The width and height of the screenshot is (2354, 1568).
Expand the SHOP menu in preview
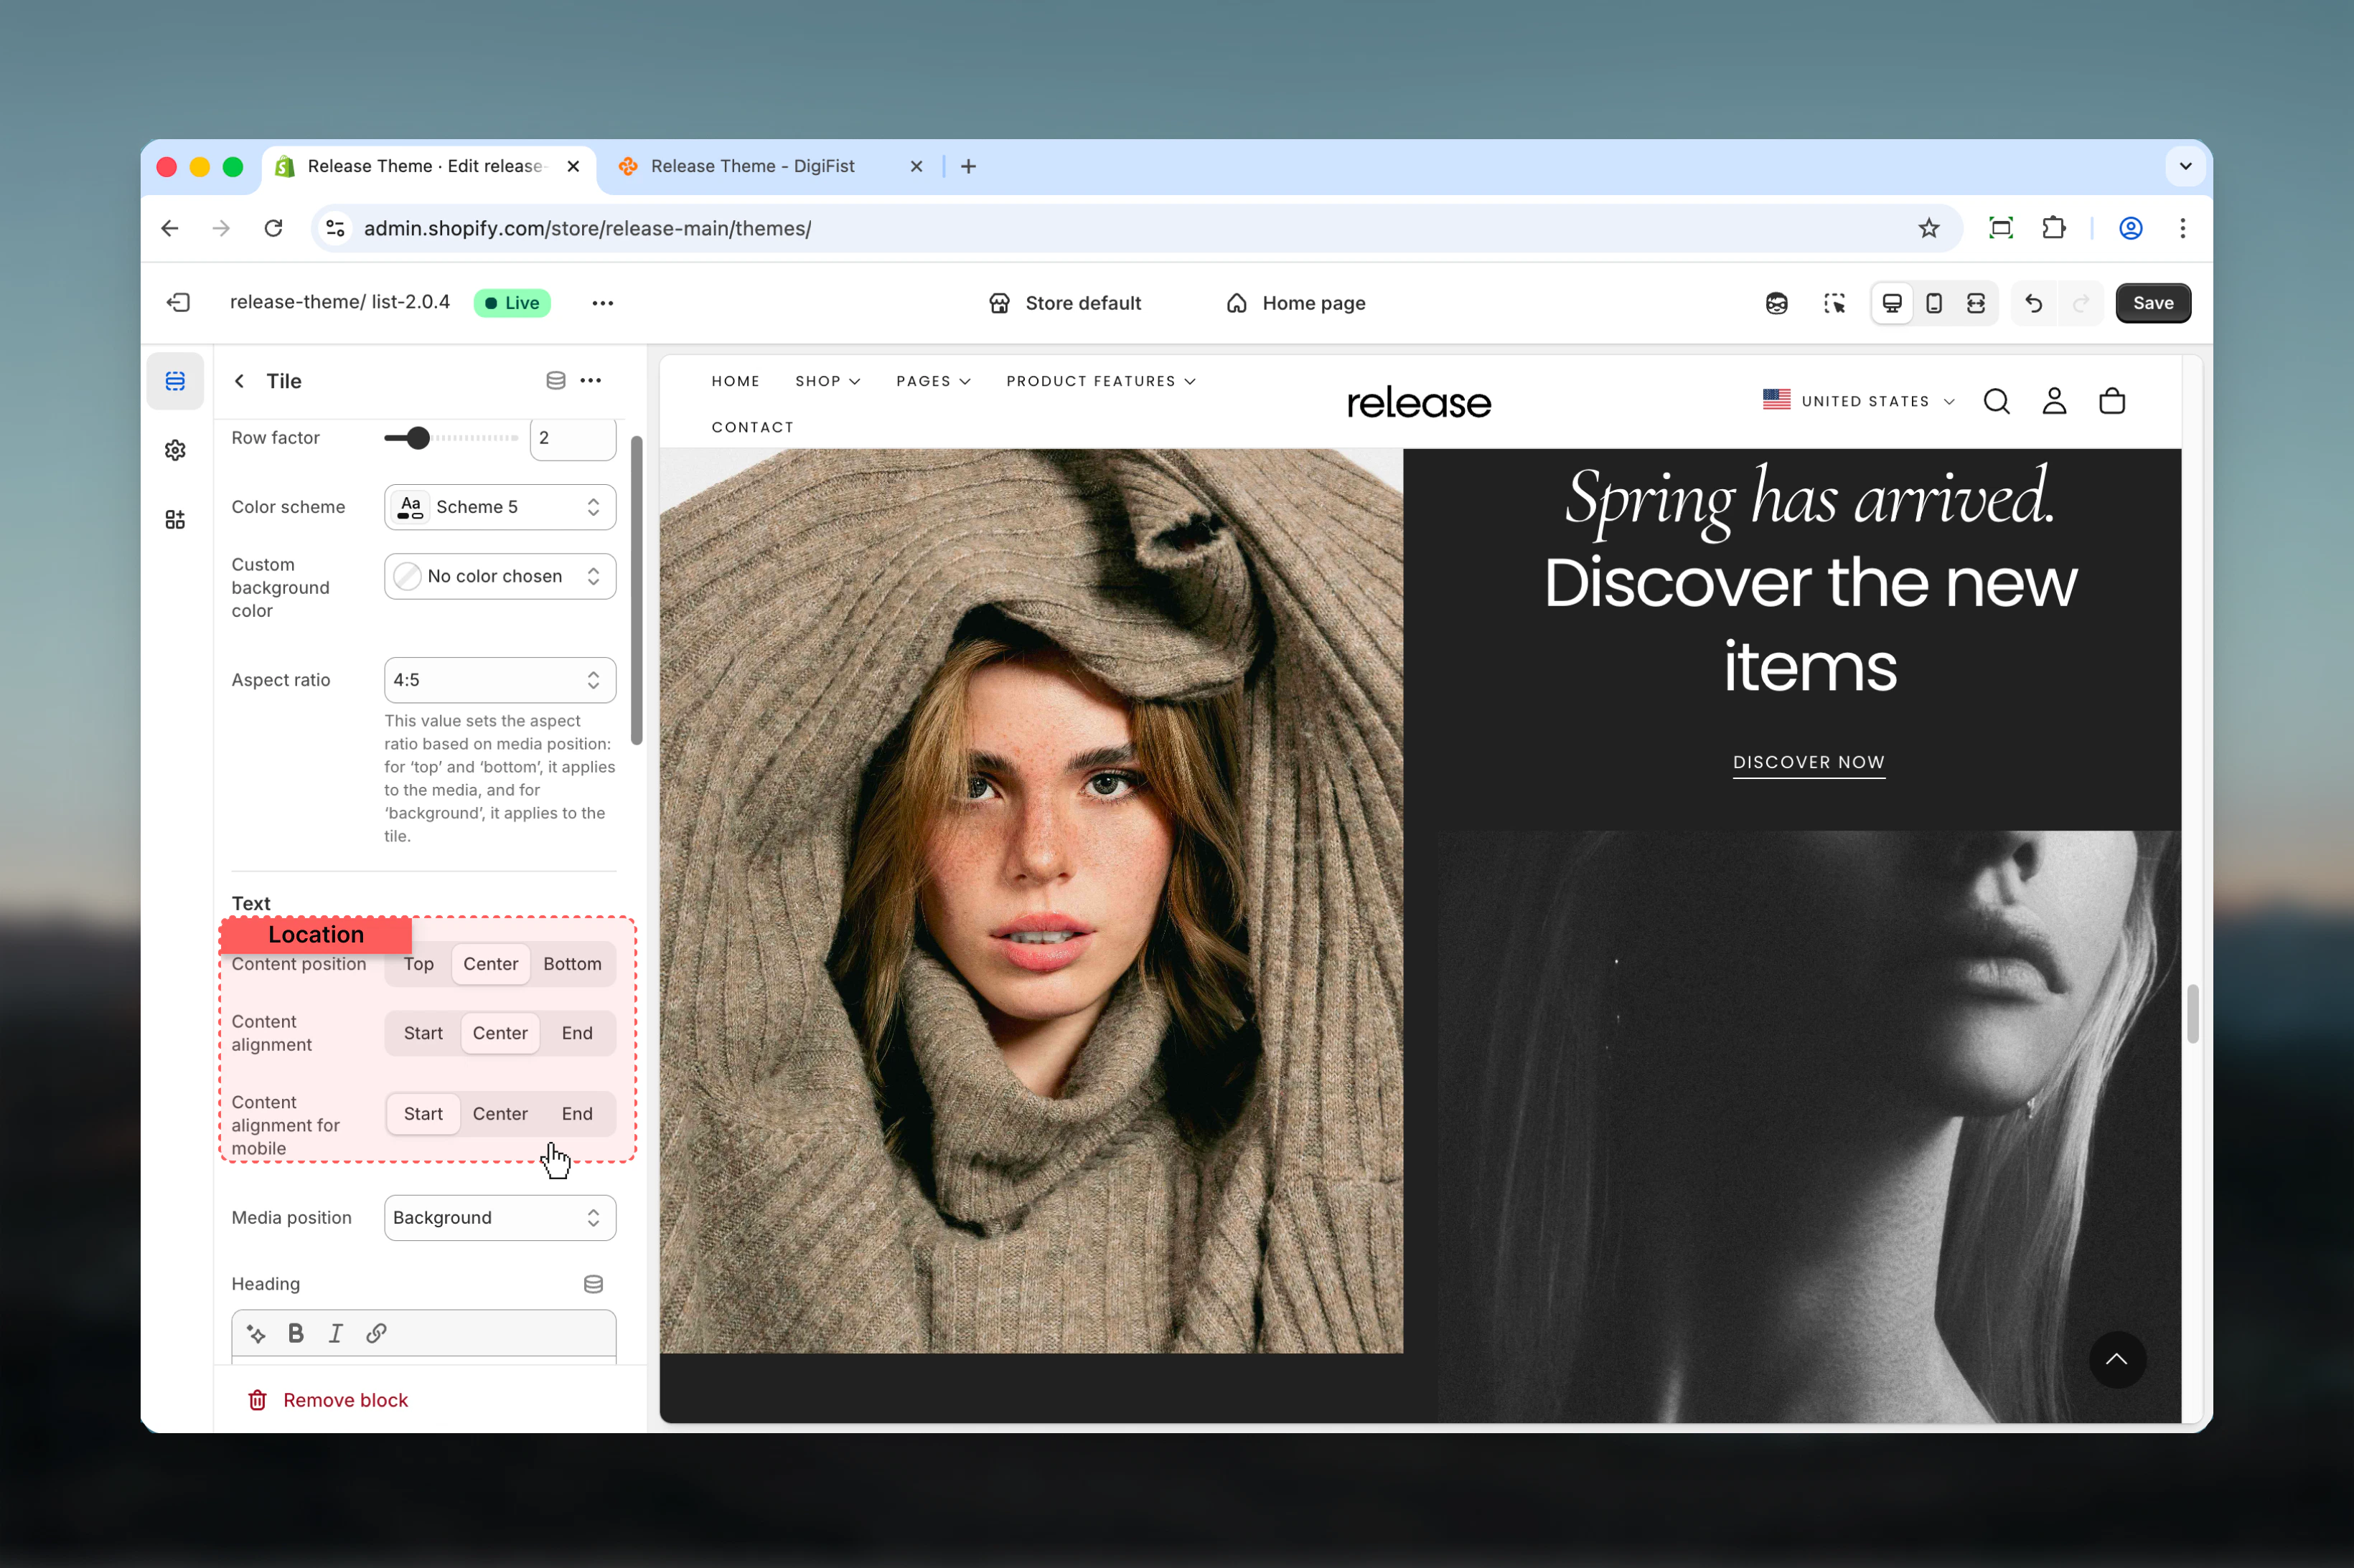(x=827, y=381)
